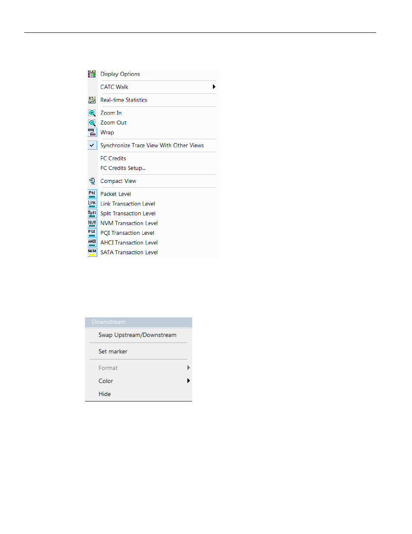Choose SATA Transaction Level view

coord(129,253)
